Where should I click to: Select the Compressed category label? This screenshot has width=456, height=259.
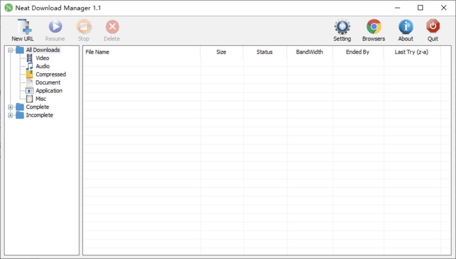pyautogui.click(x=51, y=74)
